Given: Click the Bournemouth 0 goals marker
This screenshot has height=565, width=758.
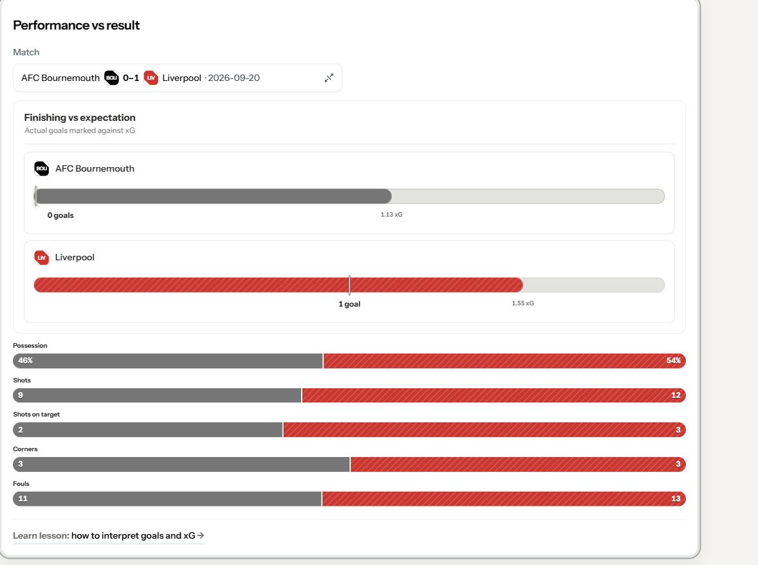Looking at the screenshot, I should pos(36,196).
